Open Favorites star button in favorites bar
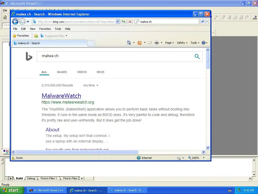The image size is (258, 194). point(21,36)
